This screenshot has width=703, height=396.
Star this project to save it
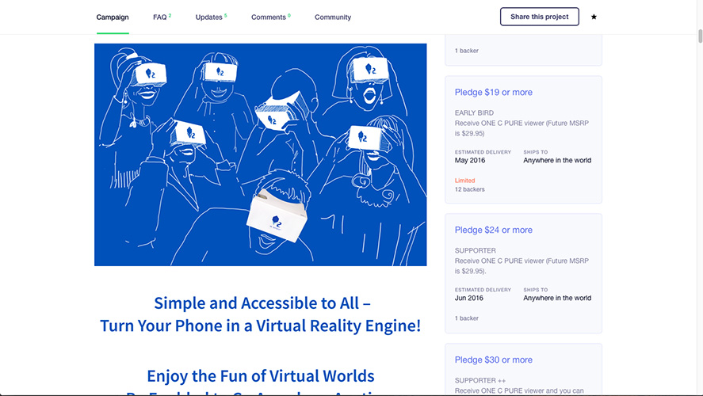click(x=594, y=17)
